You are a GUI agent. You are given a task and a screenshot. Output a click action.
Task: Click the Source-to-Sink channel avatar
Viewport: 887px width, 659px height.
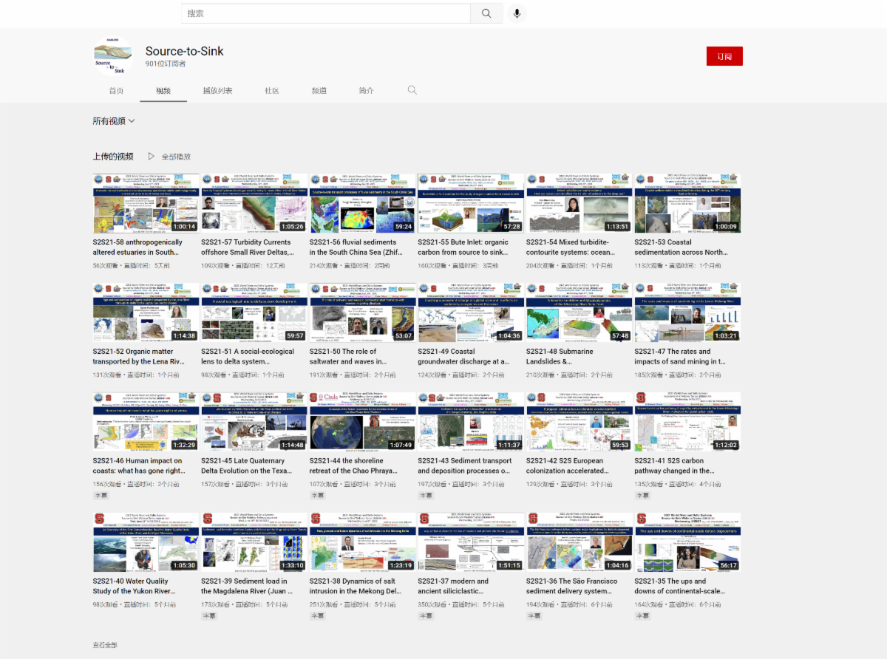click(113, 56)
